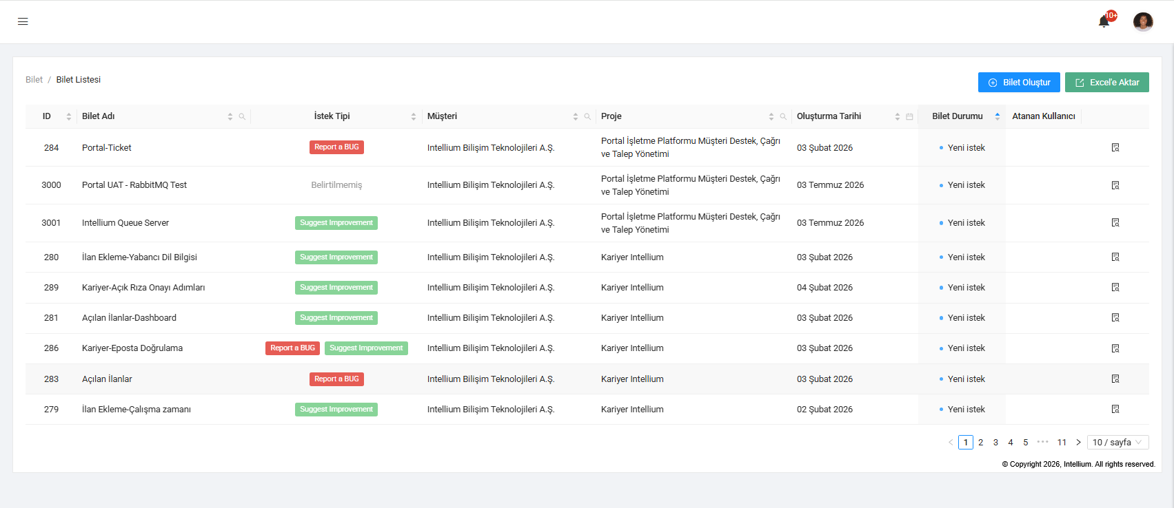This screenshot has height=508, width=1174.
Task: Select Kariyer-Açık Rıza Onayı Adımları cell
Action: [143, 288]
